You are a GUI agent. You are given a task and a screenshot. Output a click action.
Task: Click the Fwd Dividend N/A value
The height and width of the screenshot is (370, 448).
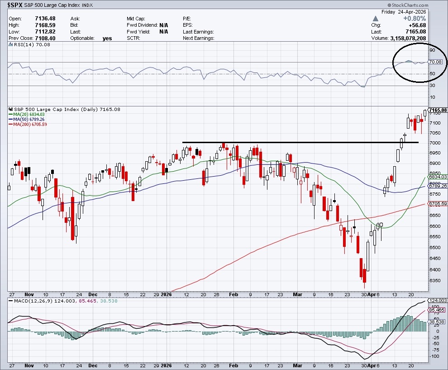coord(164,25)
